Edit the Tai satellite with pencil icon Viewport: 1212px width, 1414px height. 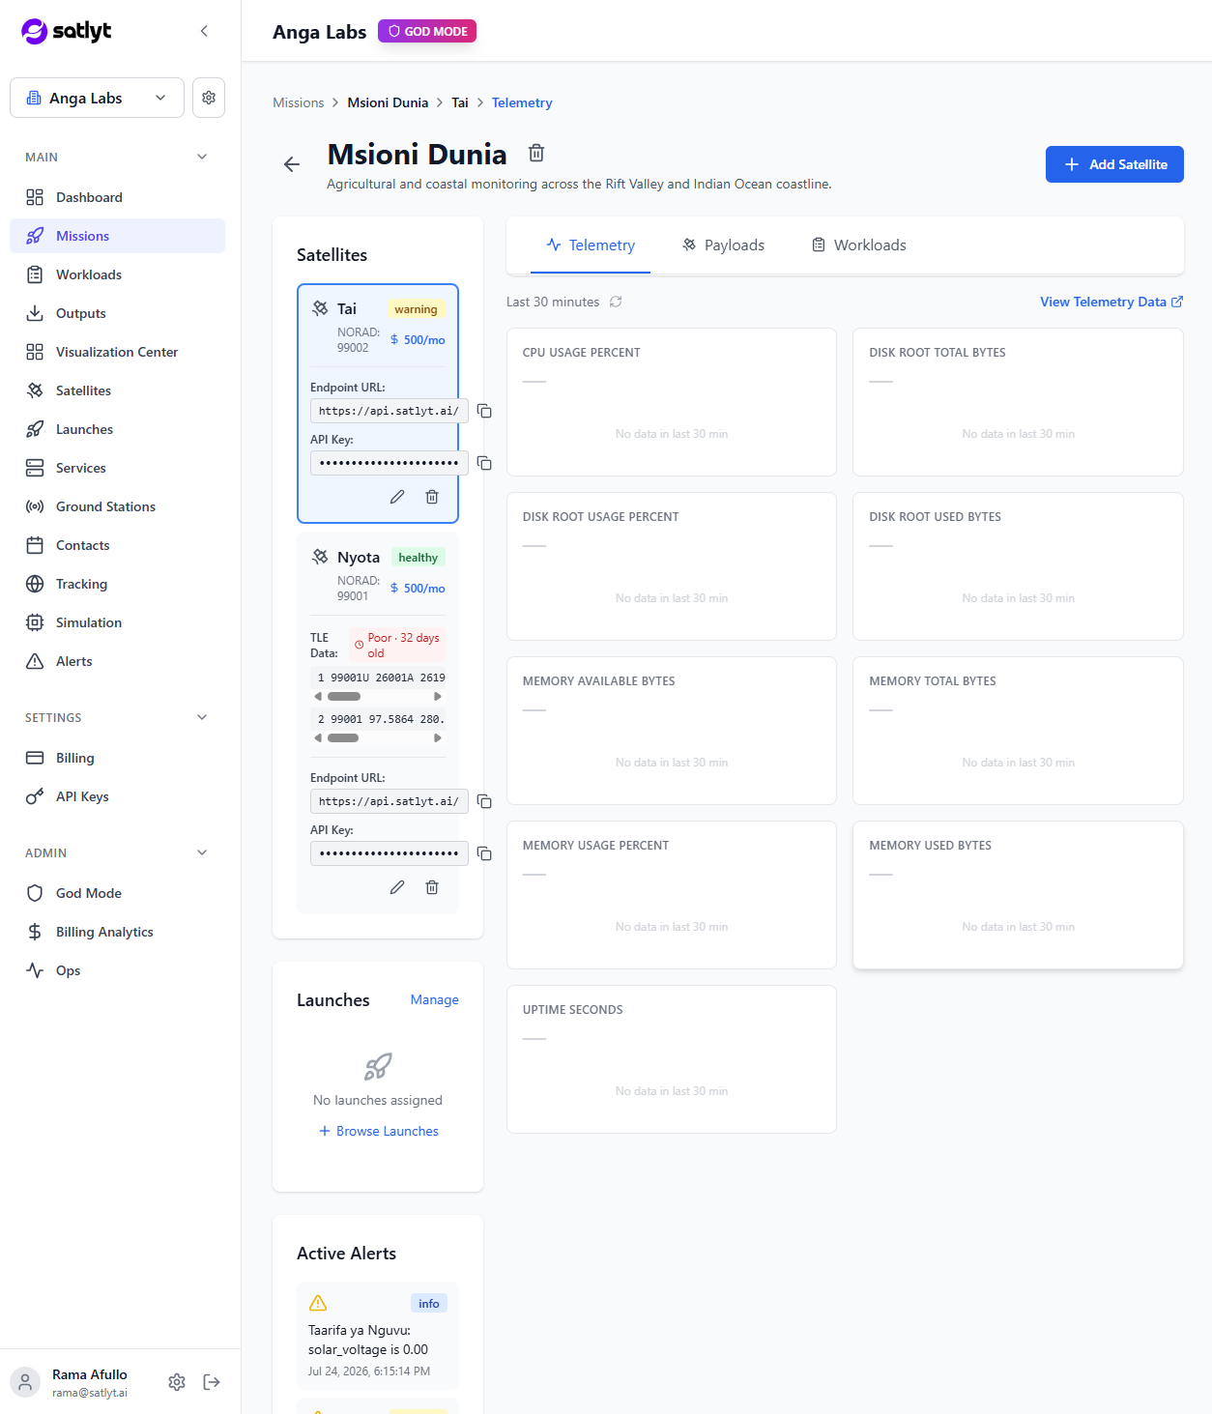coord(397,497)
